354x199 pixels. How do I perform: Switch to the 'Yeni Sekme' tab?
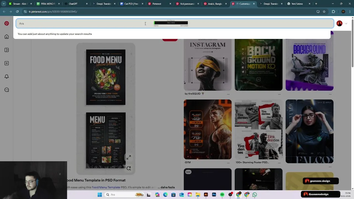coord(298,4)
